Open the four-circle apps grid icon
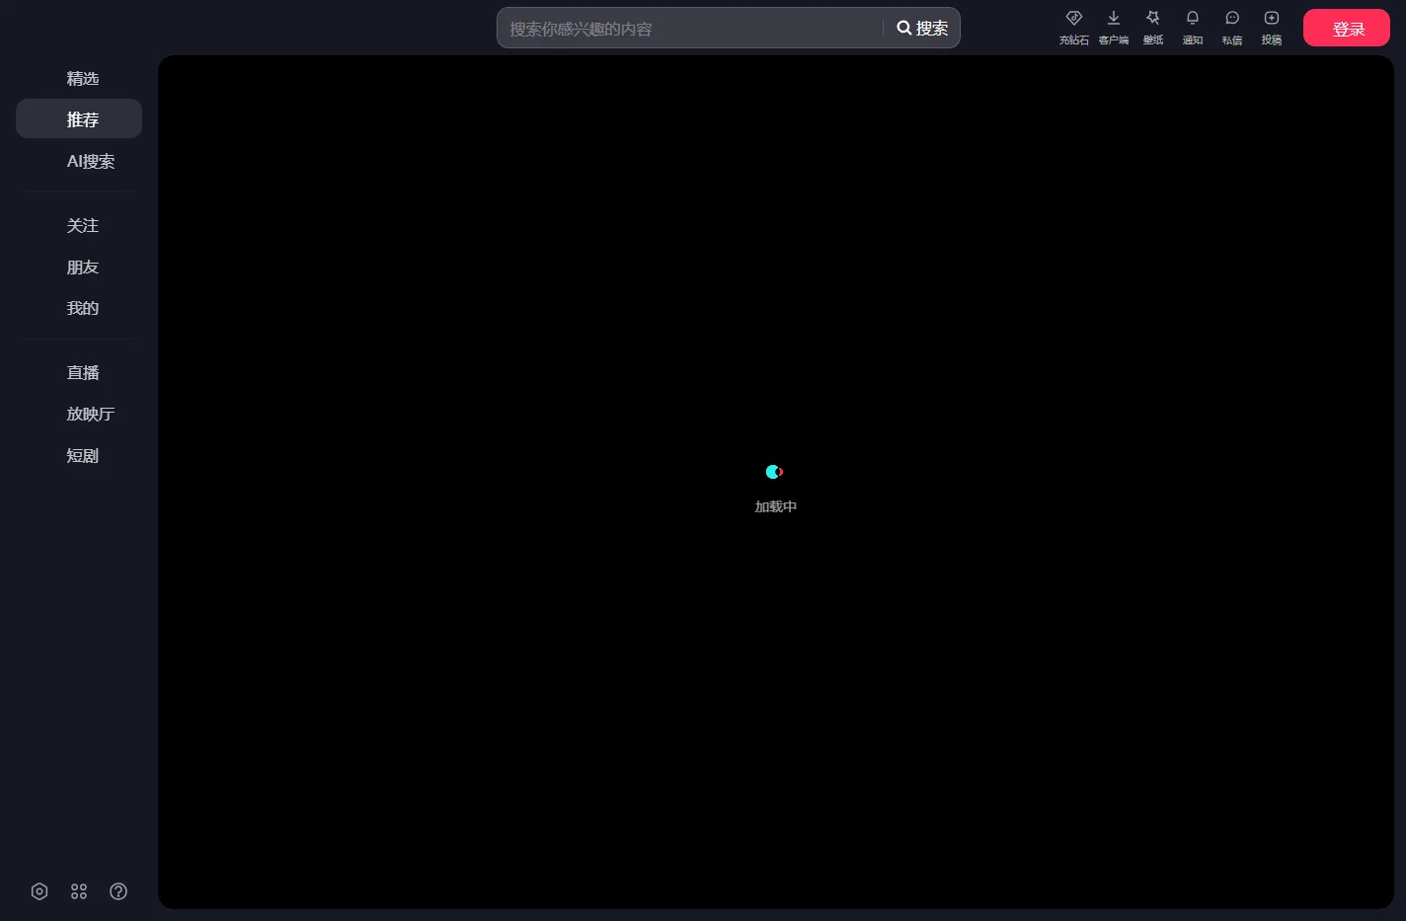This screenshot has height=921, width=1406. click(x=79, y=891)
